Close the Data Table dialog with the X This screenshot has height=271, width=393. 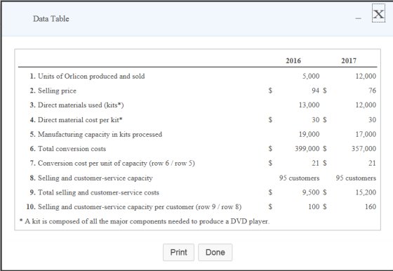[378, 13]
